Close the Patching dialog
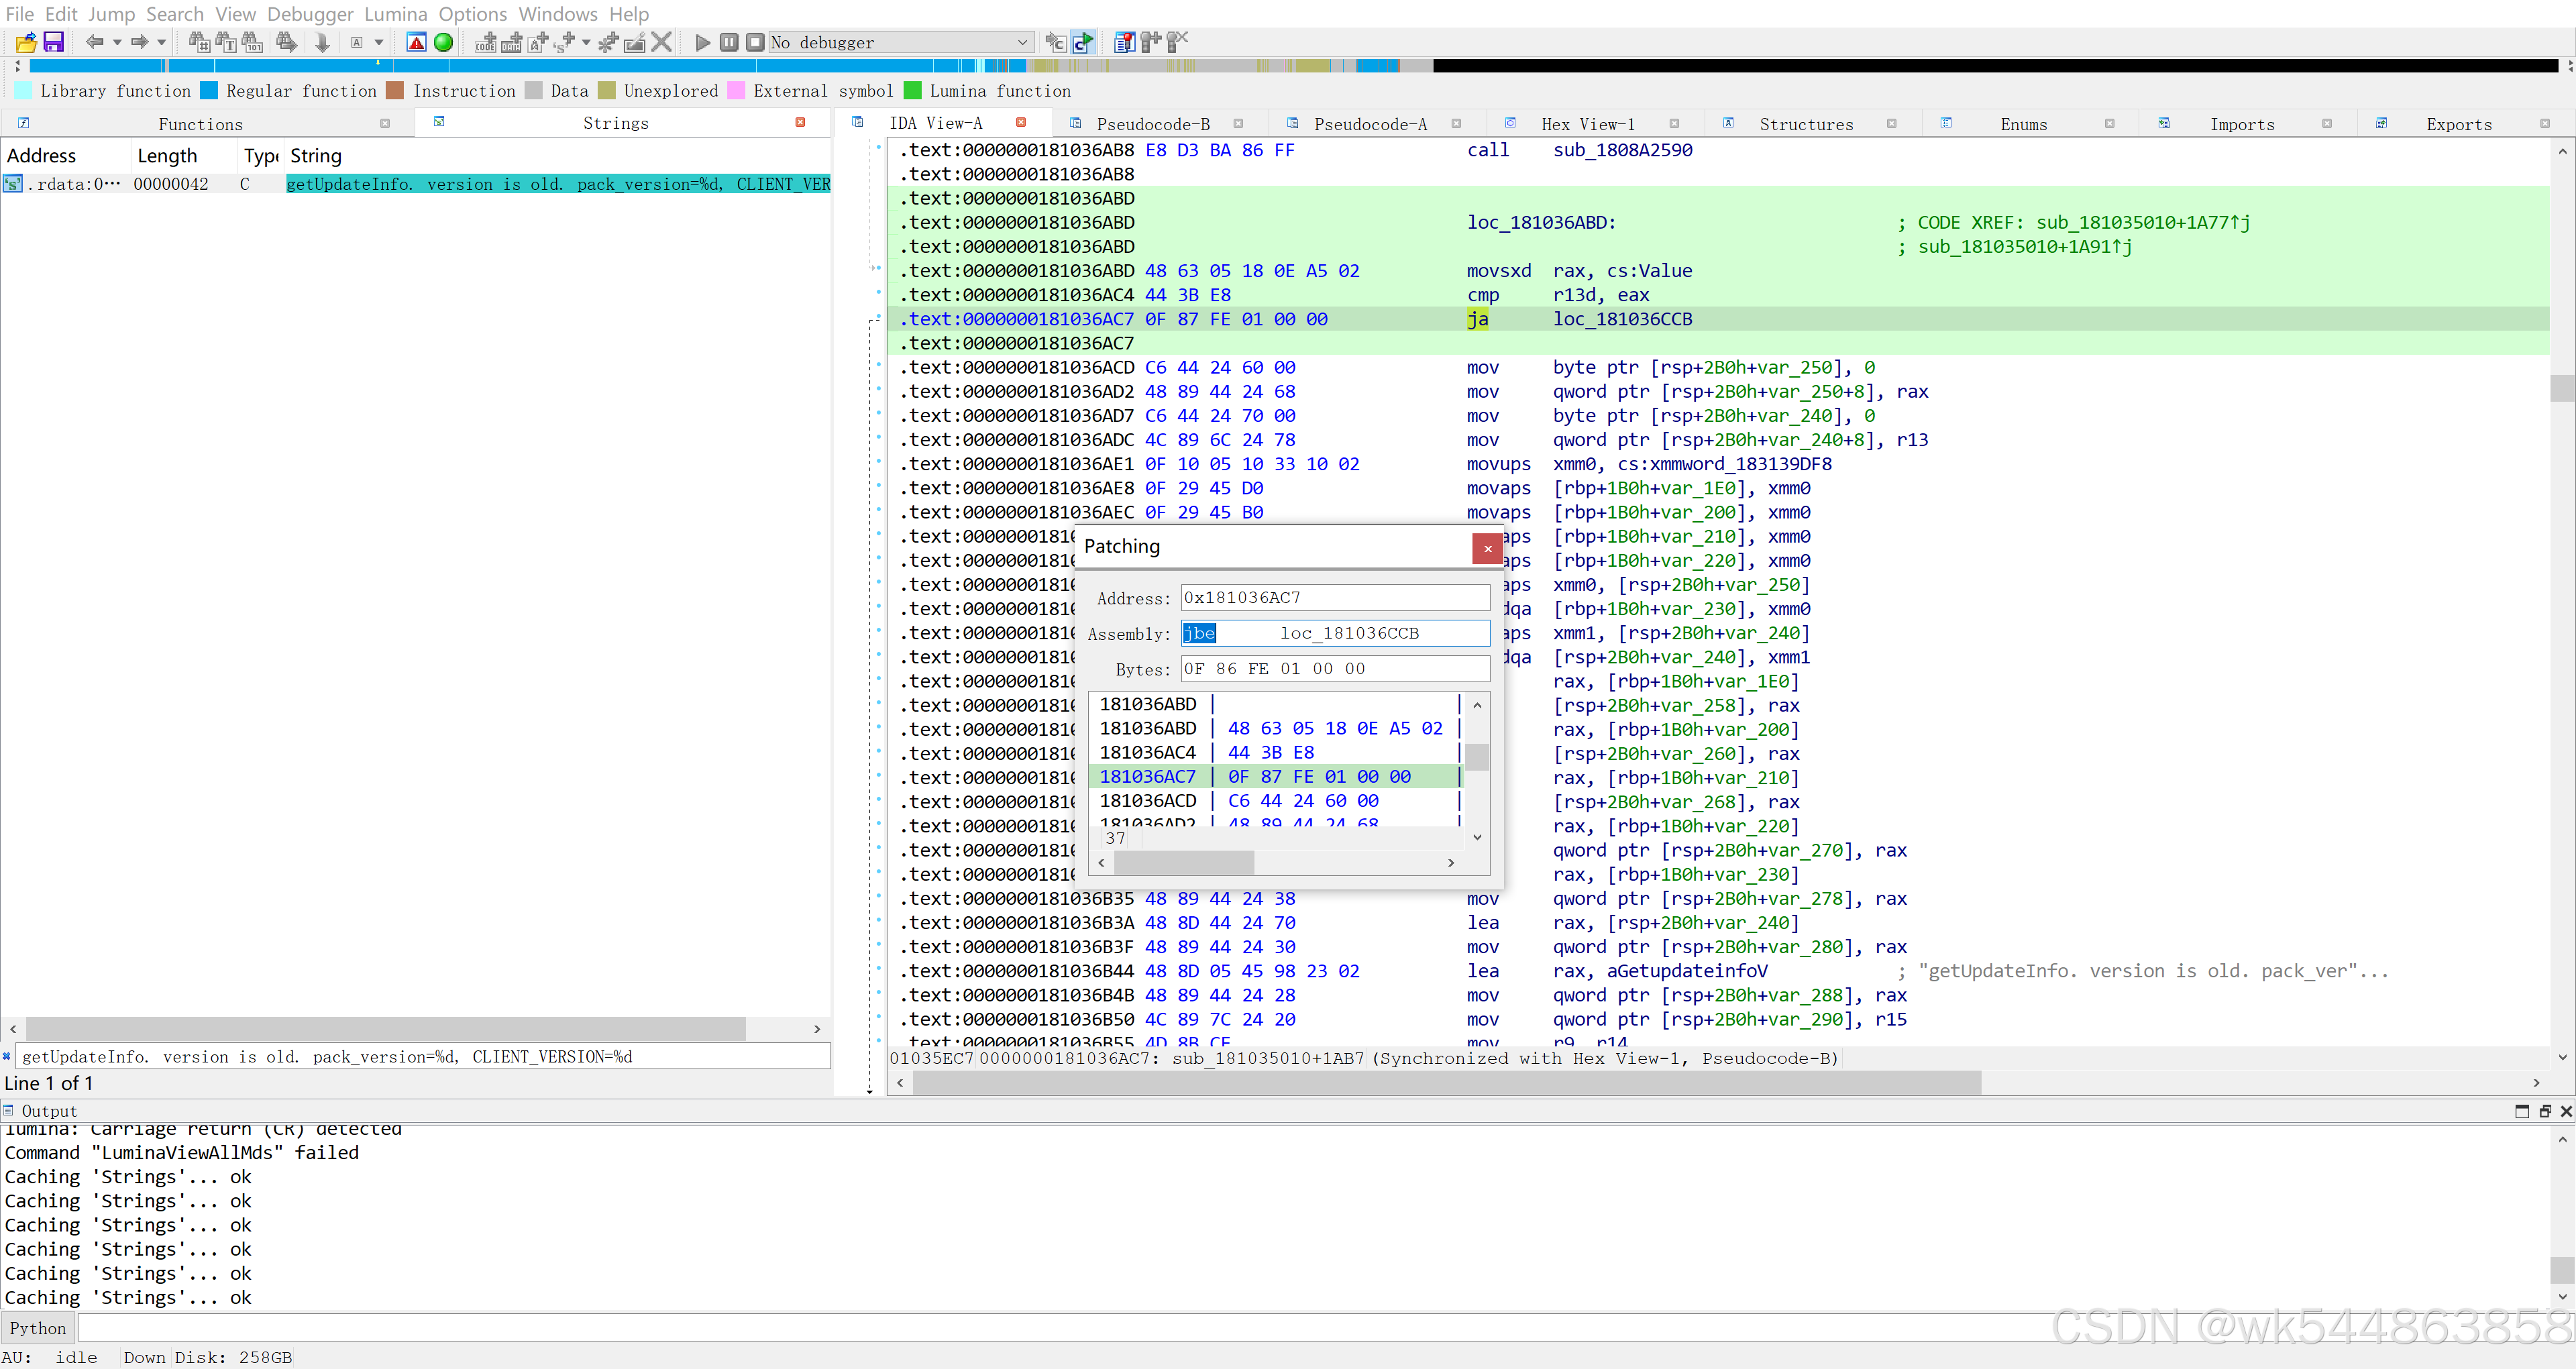This screenshot has width=2576, height=1369. 1487,548
